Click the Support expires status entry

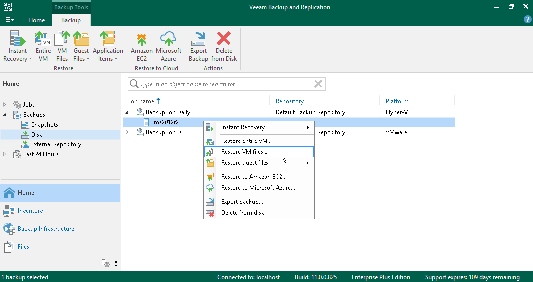pos(472,277)
